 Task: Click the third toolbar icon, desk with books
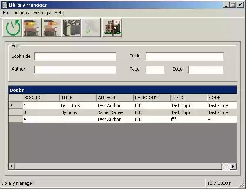click(x=52, y=28)
